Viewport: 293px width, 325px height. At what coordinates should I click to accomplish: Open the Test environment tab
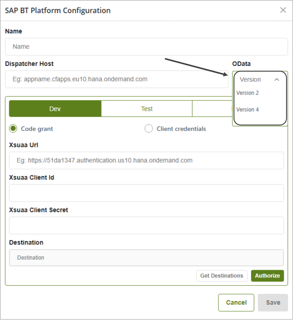(147, 109)
